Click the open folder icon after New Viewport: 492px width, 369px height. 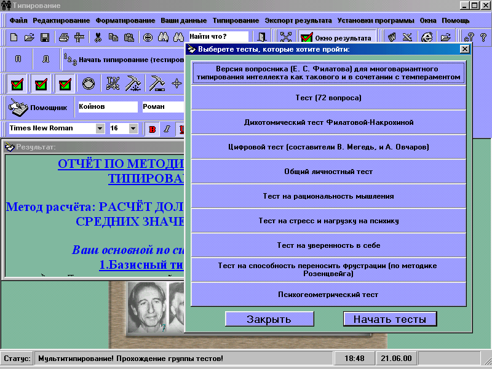click(x=29, y=38)
